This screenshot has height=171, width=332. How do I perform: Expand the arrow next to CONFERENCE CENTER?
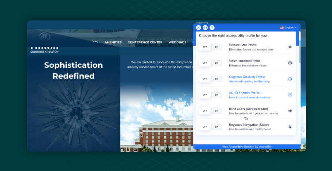pyautogui.click(x=163, y=43)
